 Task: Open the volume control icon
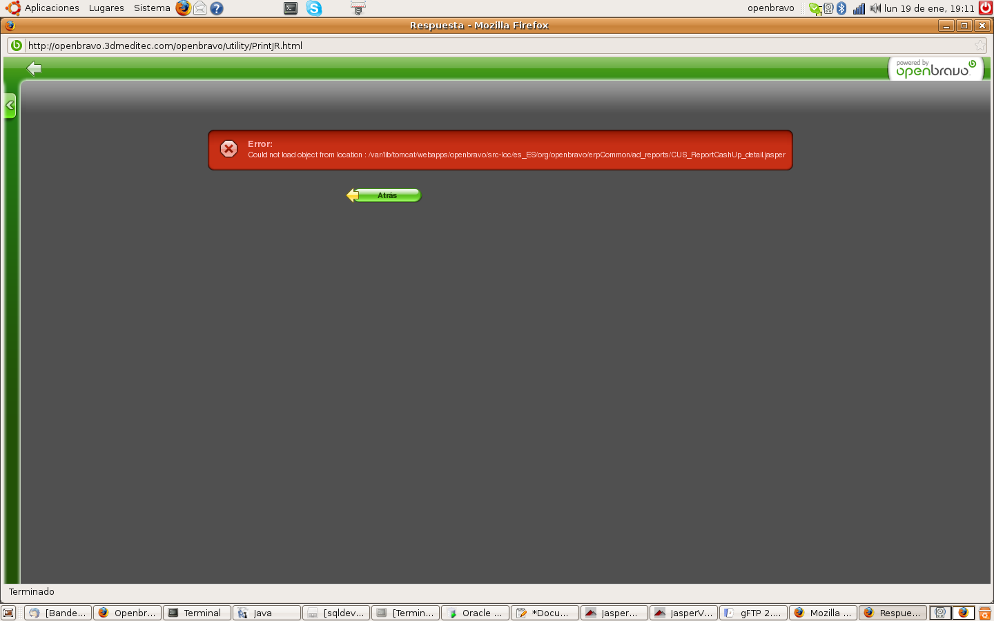click(875, 8)
